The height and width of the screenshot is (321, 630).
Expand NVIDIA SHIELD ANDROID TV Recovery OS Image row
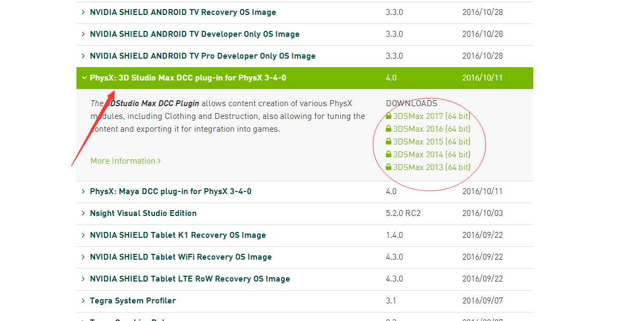pyautogui.click(x=305, y=12)
